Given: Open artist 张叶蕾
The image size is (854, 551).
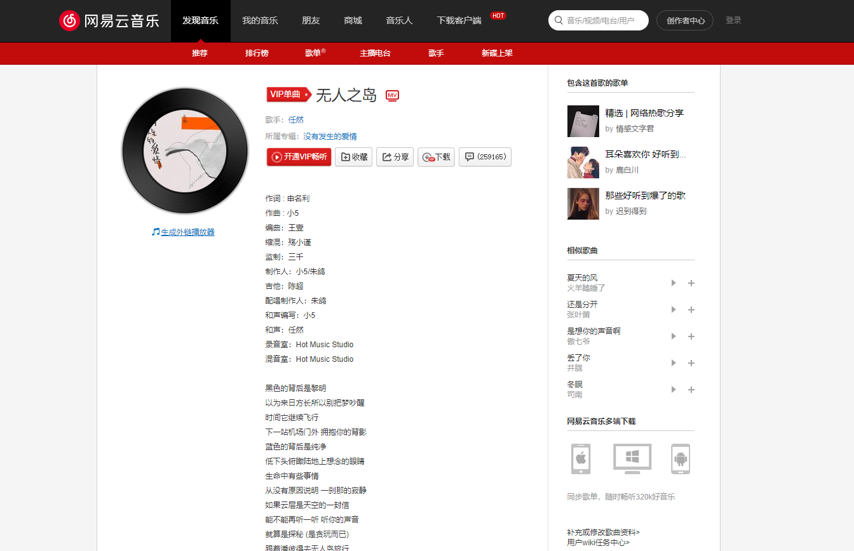Looking at the screenshot, I should point(579,315).
